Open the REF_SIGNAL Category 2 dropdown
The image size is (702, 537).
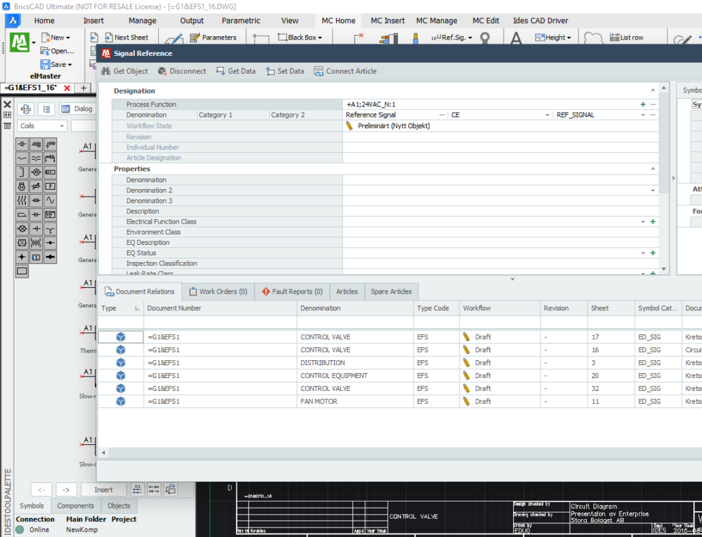[643, 115]
